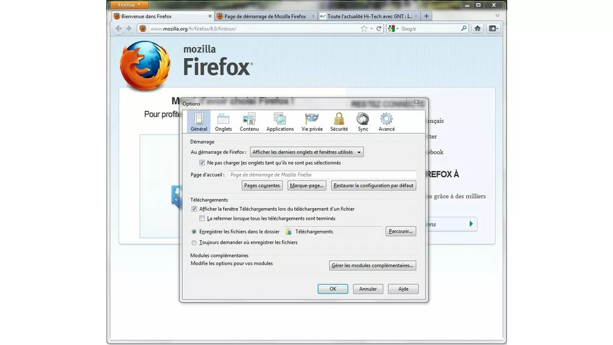Open the Avancé options section
Screen dimensions: 613x345
pyautogui.click(x=386, y=121)
